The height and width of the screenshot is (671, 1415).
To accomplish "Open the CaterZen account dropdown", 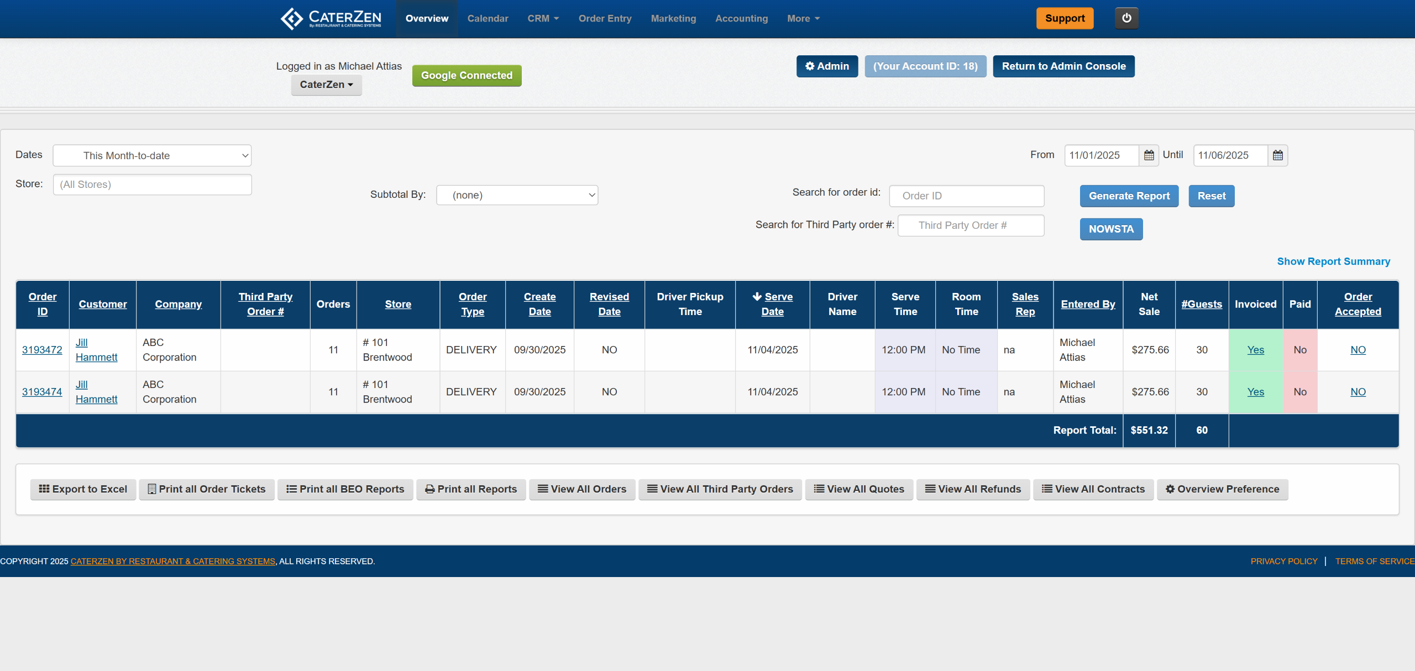I will point(326,85).
